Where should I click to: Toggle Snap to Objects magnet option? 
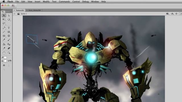4,65
